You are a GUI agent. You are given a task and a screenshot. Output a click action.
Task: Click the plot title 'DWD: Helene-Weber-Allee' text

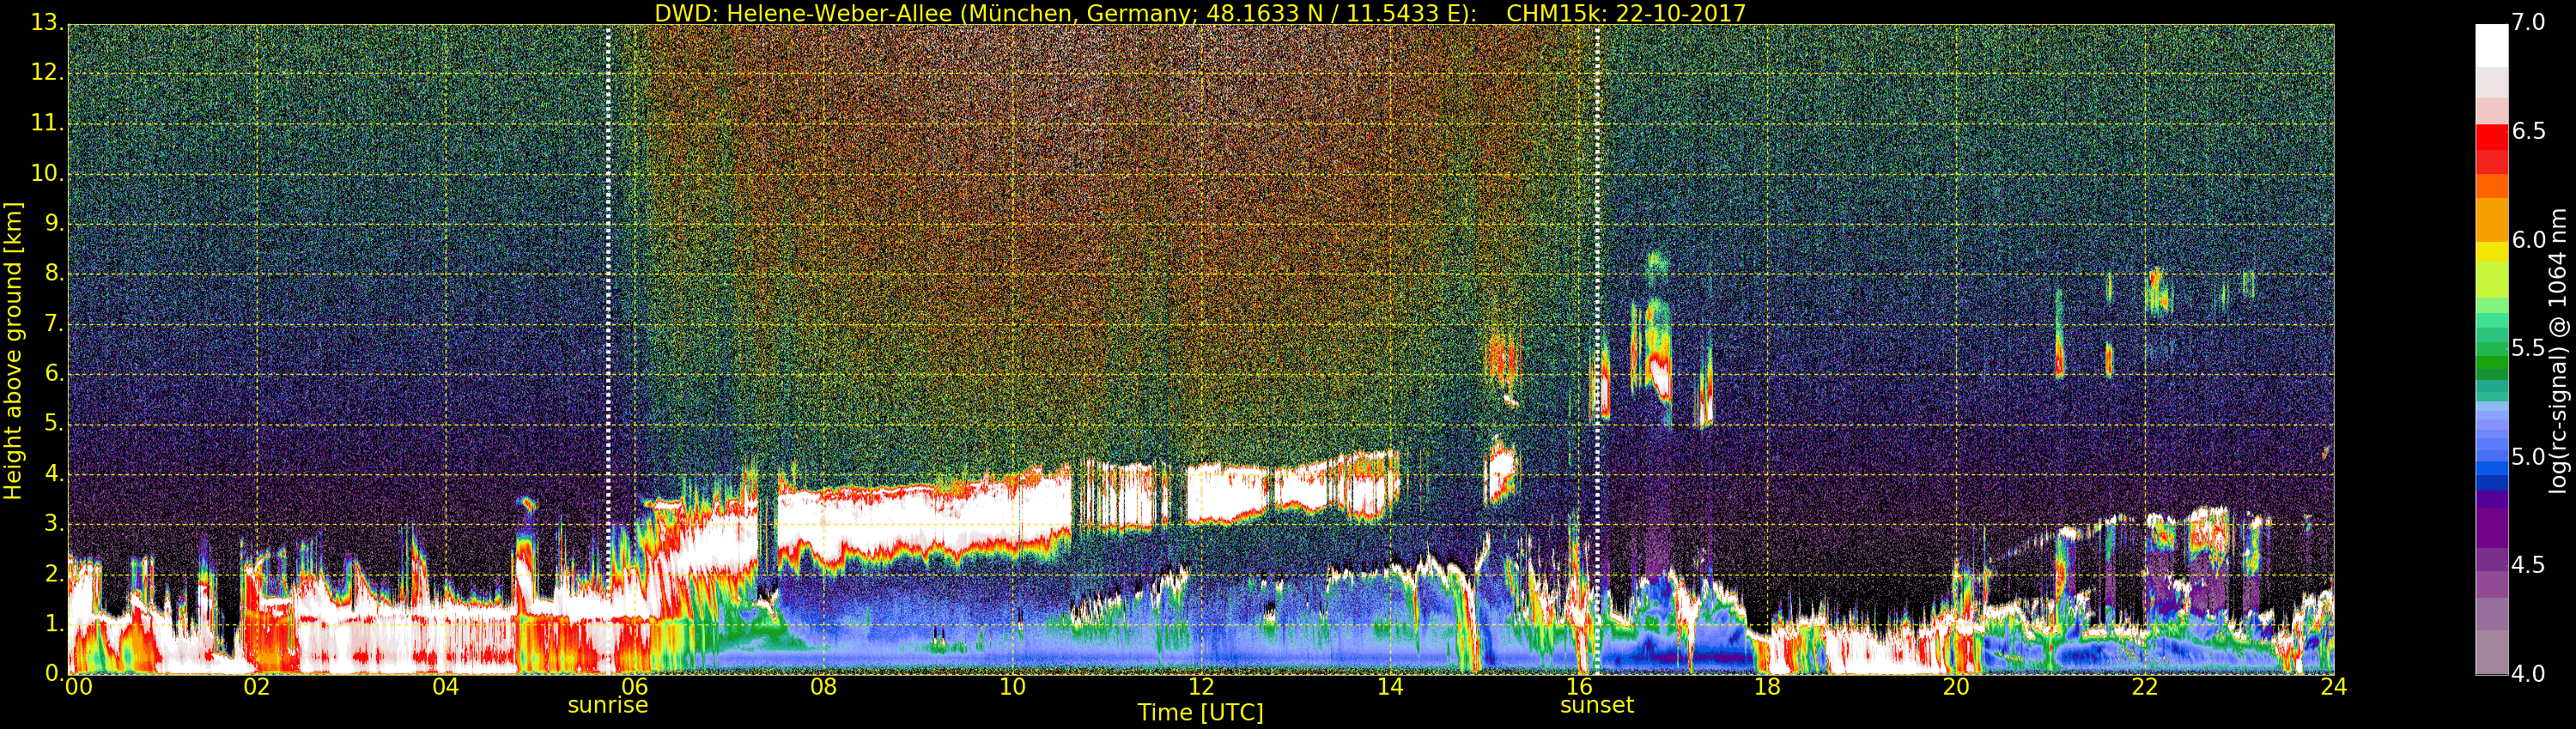[803, 13]
